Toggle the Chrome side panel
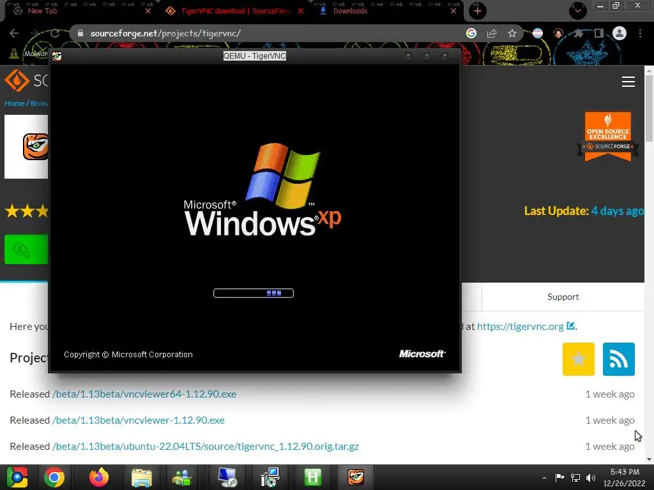The height and width of the screenshot is (490, 654). pos(599,33)
